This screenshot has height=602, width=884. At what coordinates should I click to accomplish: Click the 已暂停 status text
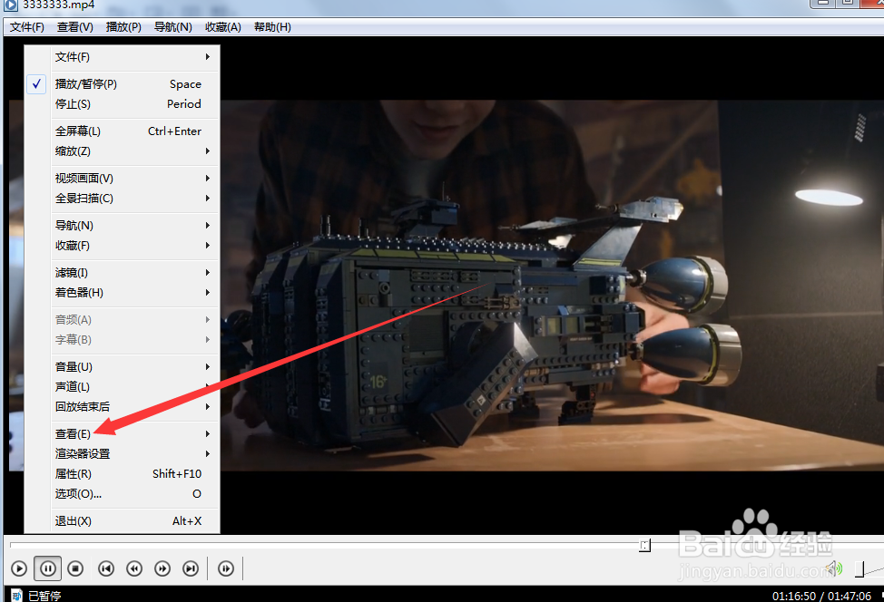point(44,596)
